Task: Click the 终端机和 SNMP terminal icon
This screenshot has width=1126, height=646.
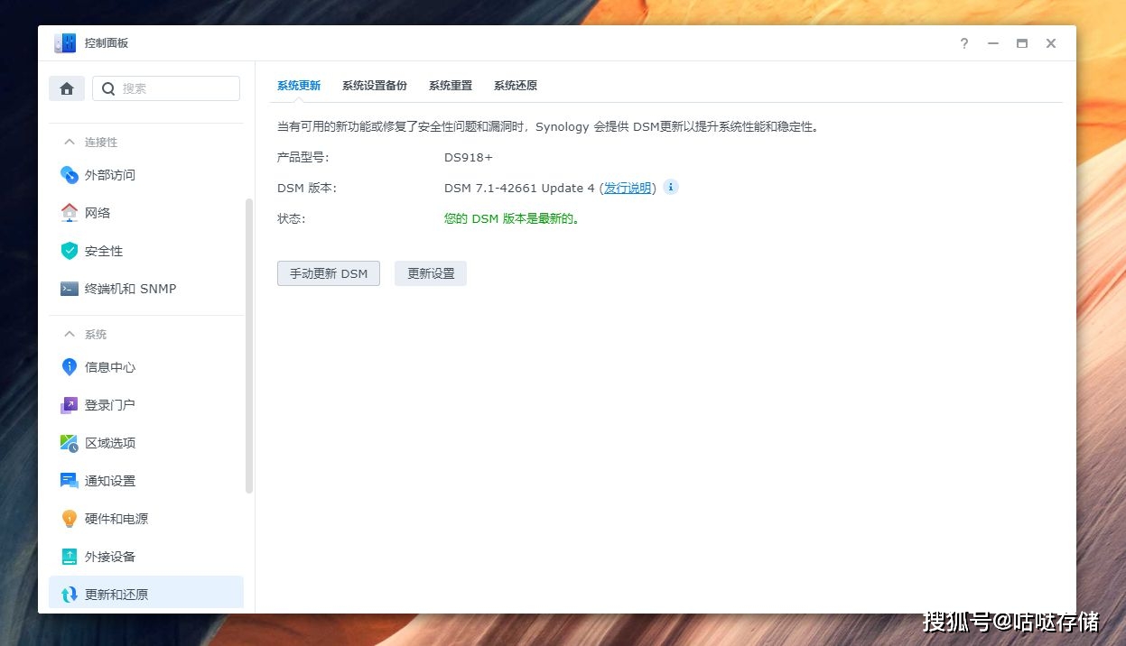Action: point(70,289)
